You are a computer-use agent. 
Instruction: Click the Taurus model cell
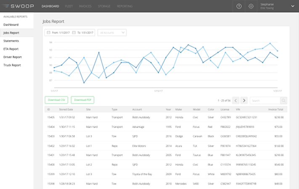(197, 155)
